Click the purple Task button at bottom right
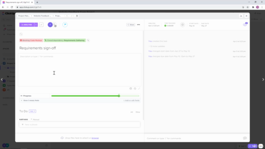265x149 pixels. coord(253,146)
